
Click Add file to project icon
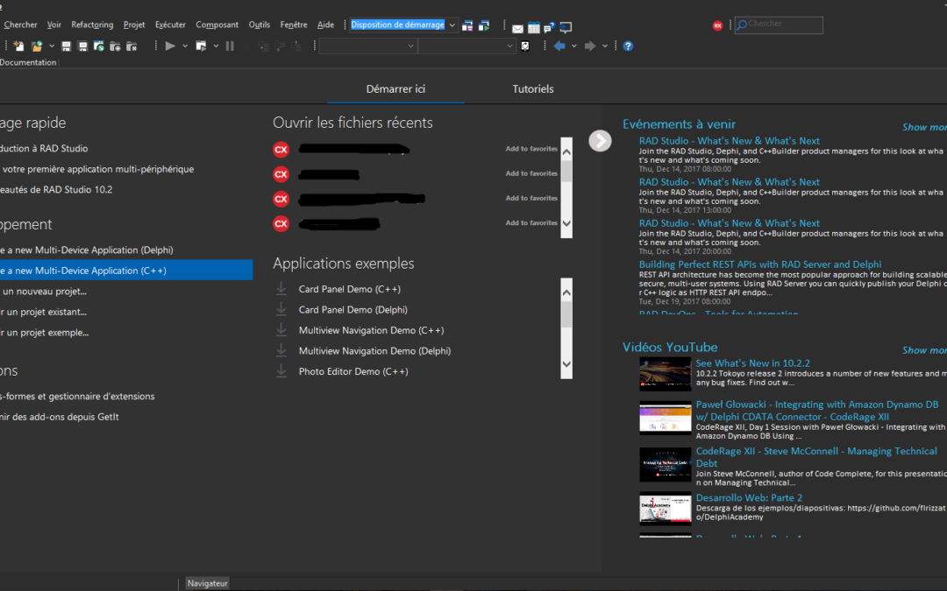click(x=116, y=46)
